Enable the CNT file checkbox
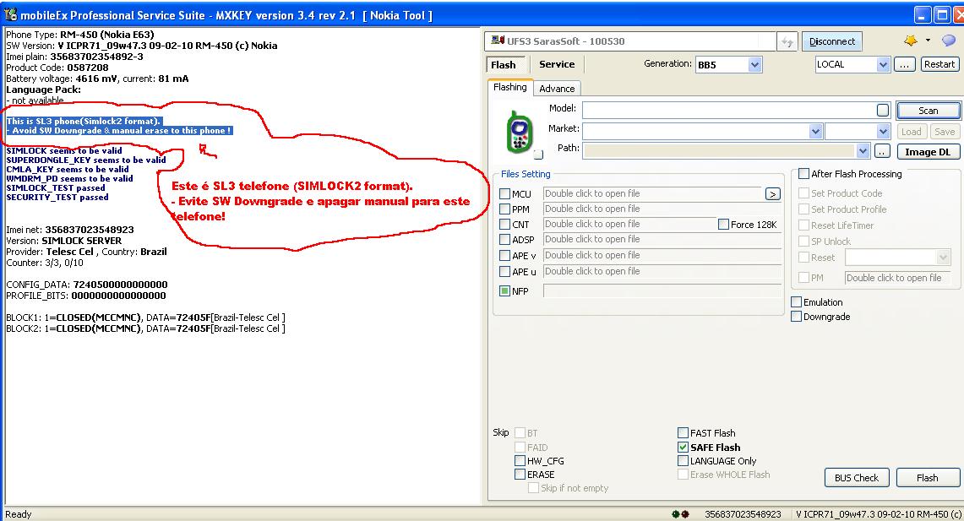 [504, 225]
